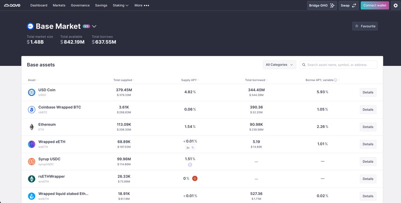Click the USD Coin asset name
401x203 pixels.
47,90
